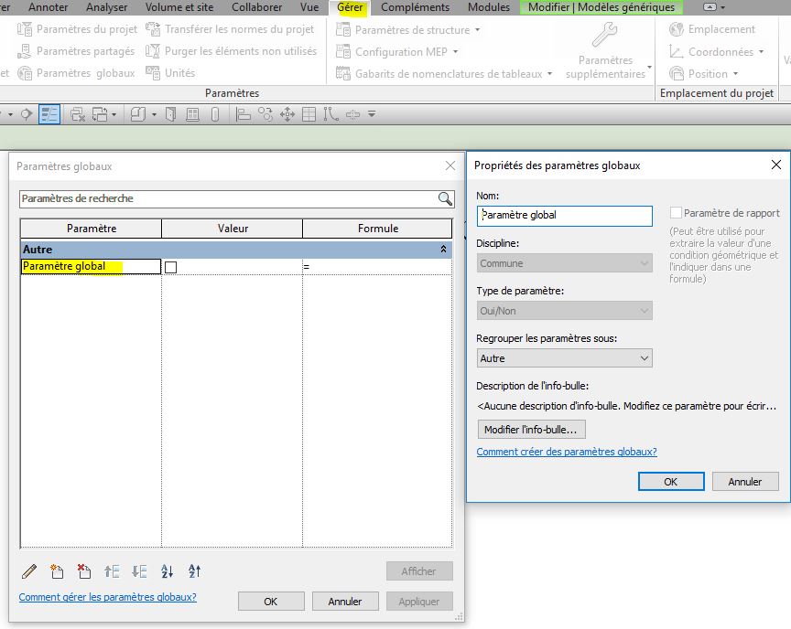The image size is (791, 629).
Task: Click the Nom text field
Action: click(x=564, y=216)
